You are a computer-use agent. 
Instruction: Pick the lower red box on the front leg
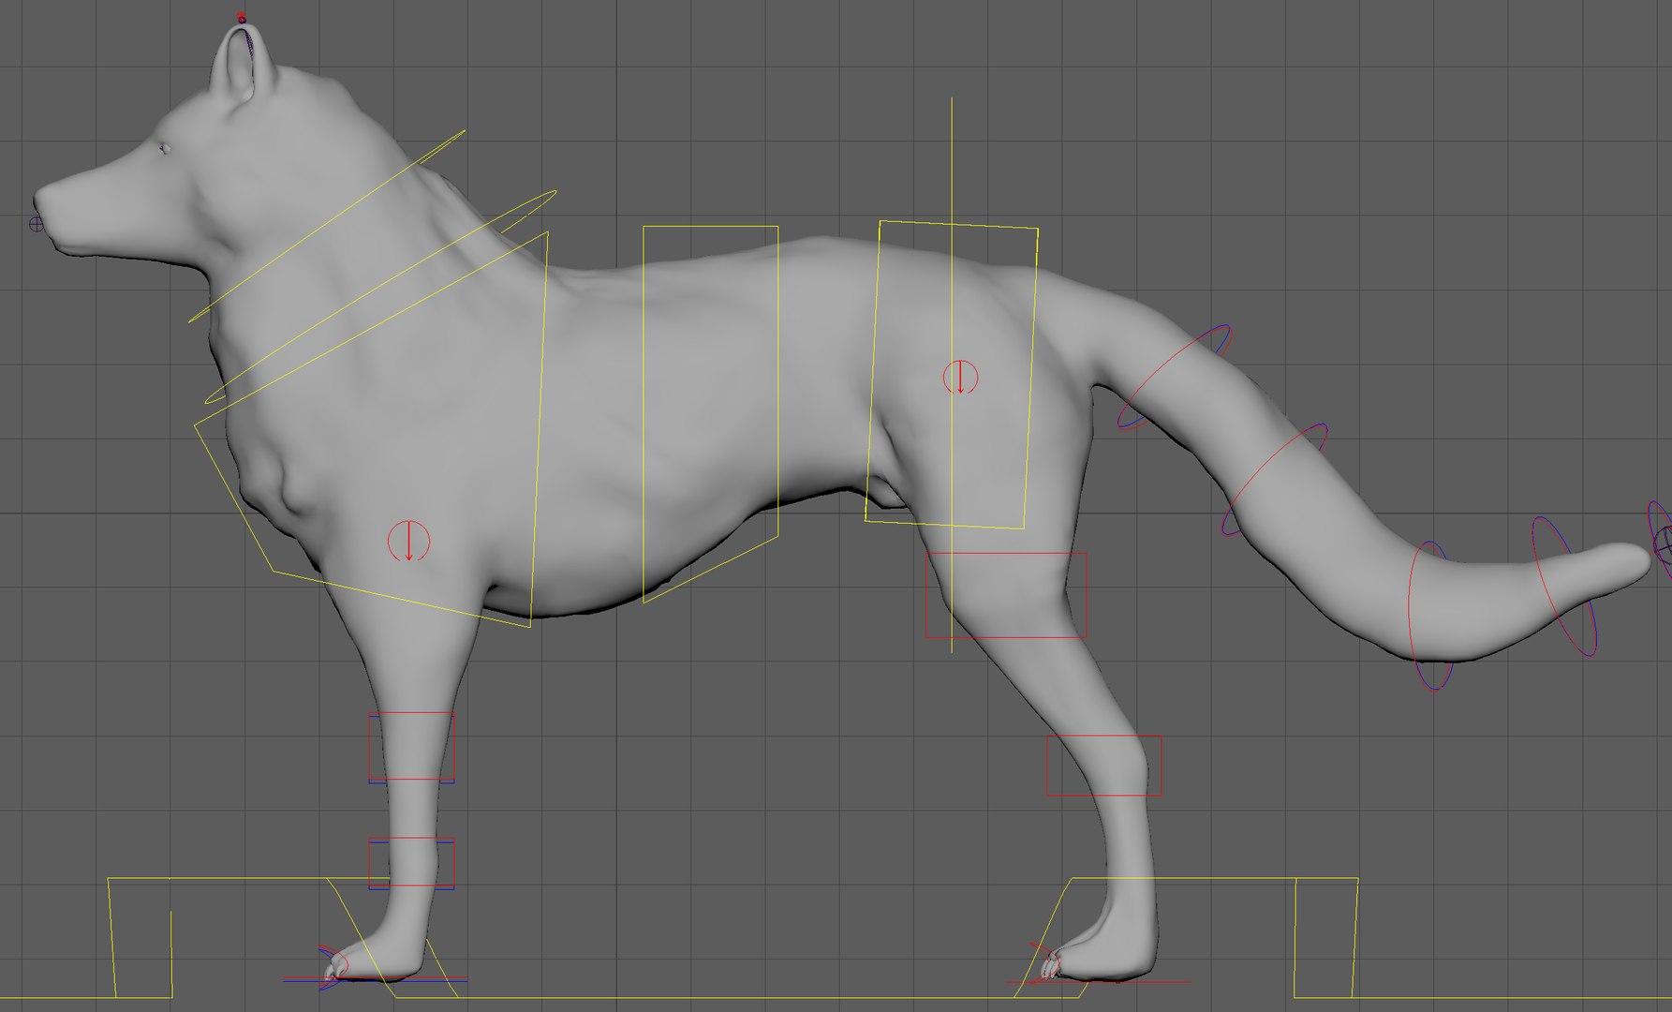click(x=411, y=862)
